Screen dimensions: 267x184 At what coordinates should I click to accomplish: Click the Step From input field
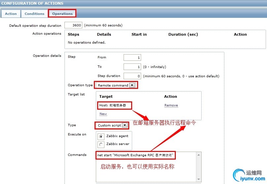(x=132, y=57)
